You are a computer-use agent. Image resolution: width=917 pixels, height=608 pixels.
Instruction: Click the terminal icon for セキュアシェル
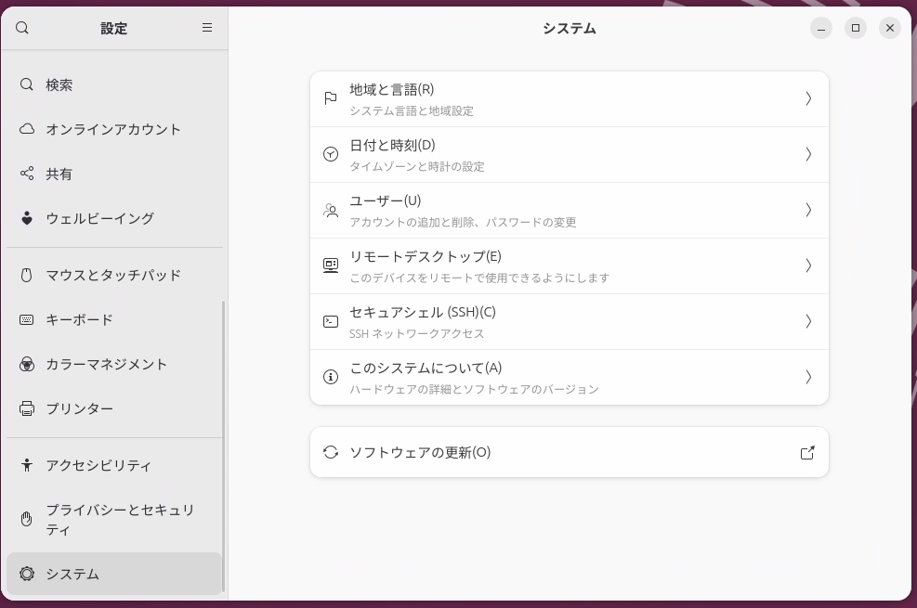[x=331, y=321]
